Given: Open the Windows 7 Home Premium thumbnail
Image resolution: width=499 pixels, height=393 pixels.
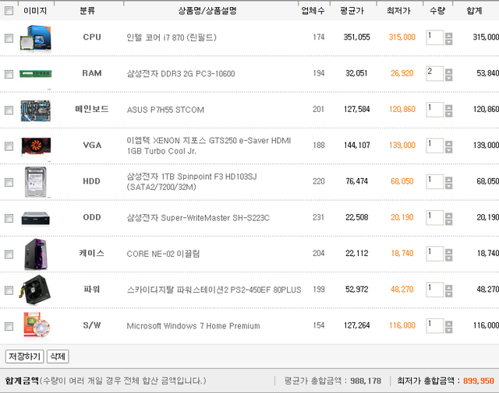Looking at the screenshot, I should coord(37,325).
